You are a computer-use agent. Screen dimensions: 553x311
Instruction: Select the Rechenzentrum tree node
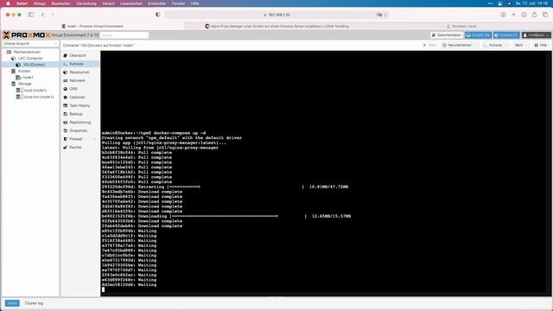[27, 52]
